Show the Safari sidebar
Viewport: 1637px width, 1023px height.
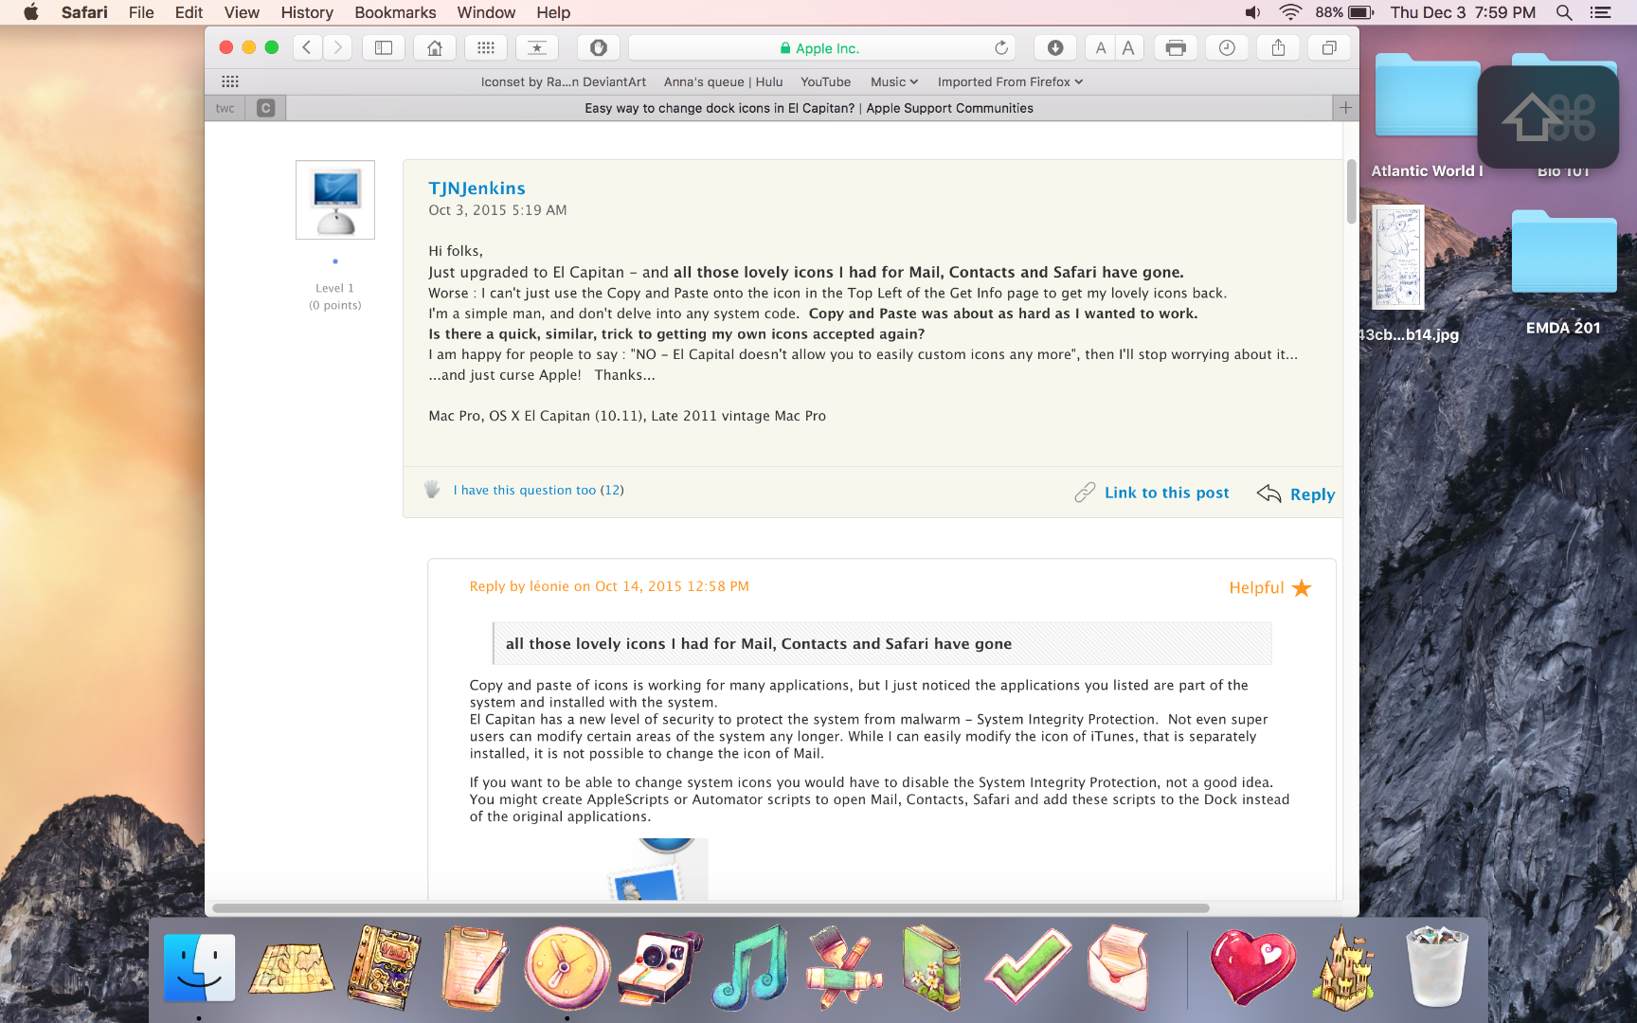coord(384,47)
